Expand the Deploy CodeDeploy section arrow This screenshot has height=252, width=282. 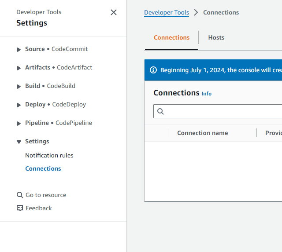click(19, 105)
